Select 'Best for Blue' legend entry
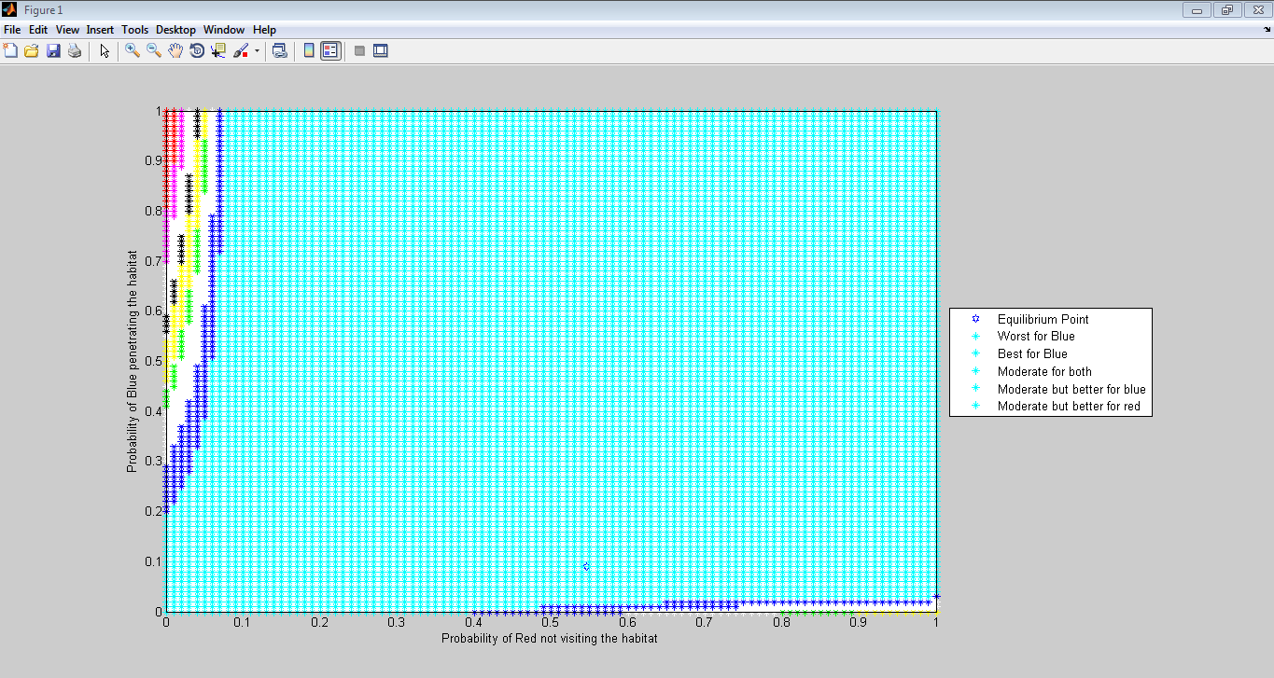Viewport: 1274px width, 678px height. [x=1032, y=354]
